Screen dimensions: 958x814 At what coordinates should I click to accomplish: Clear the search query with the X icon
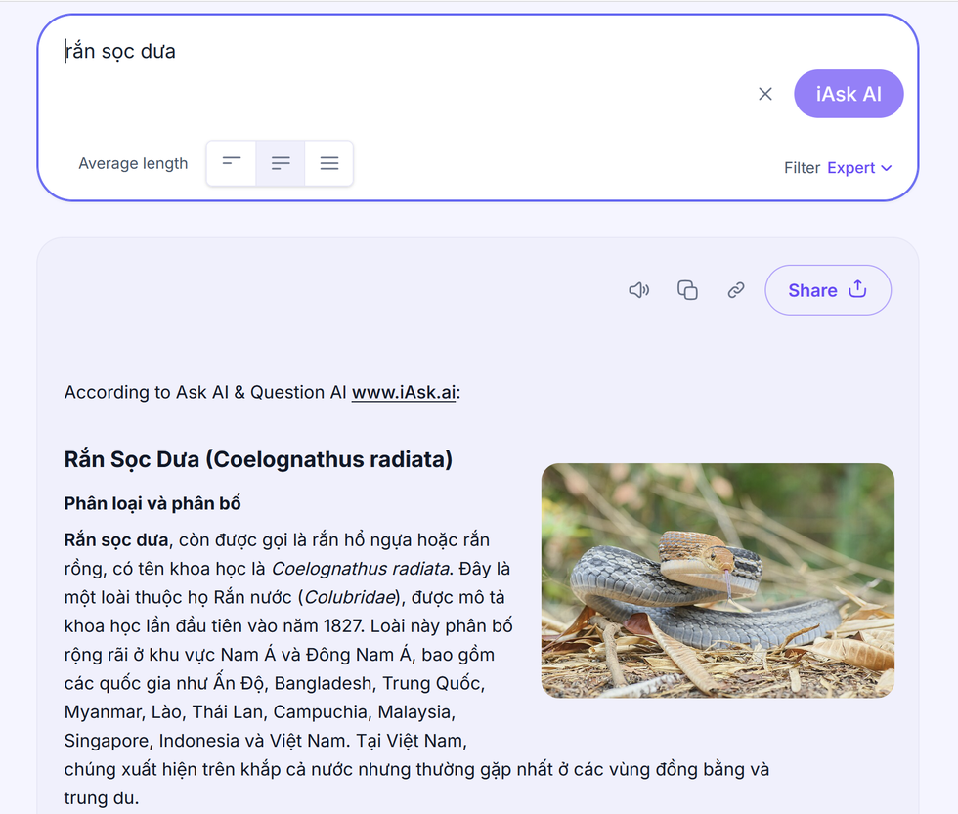click(765, 94)
